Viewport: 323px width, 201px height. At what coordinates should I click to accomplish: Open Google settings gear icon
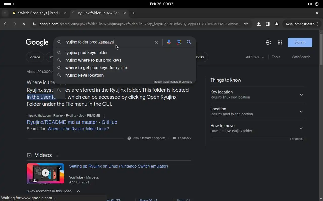pos(268,42)
